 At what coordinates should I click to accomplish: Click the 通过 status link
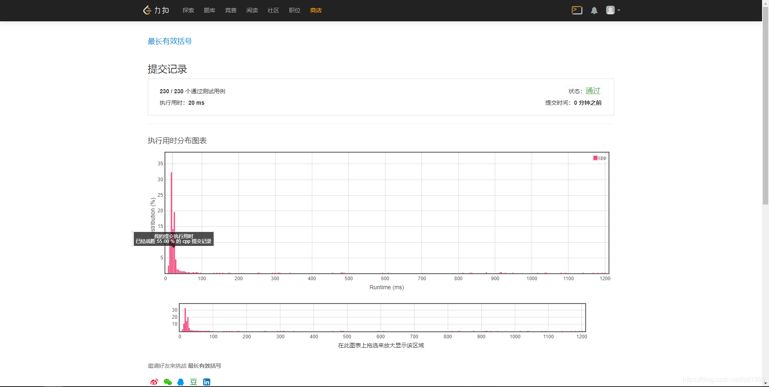(593, 91)
